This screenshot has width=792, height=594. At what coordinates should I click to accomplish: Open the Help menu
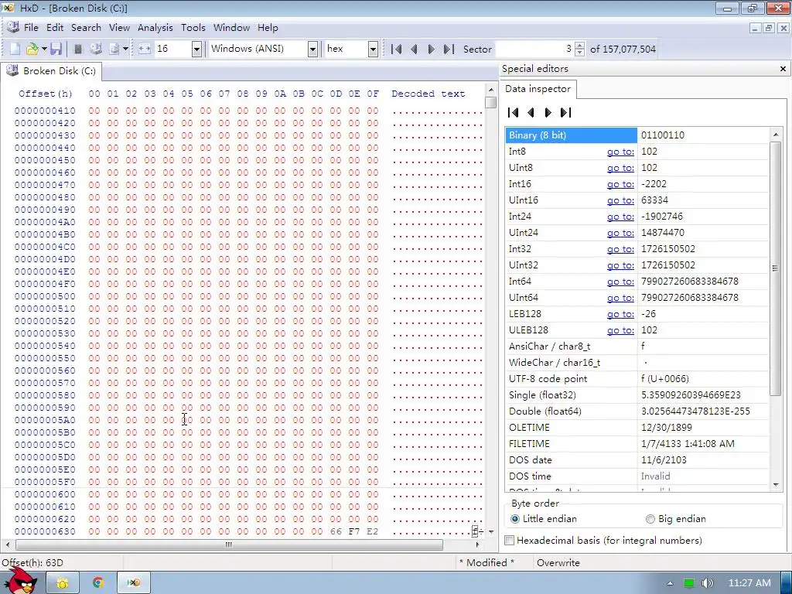coord(268,28)
